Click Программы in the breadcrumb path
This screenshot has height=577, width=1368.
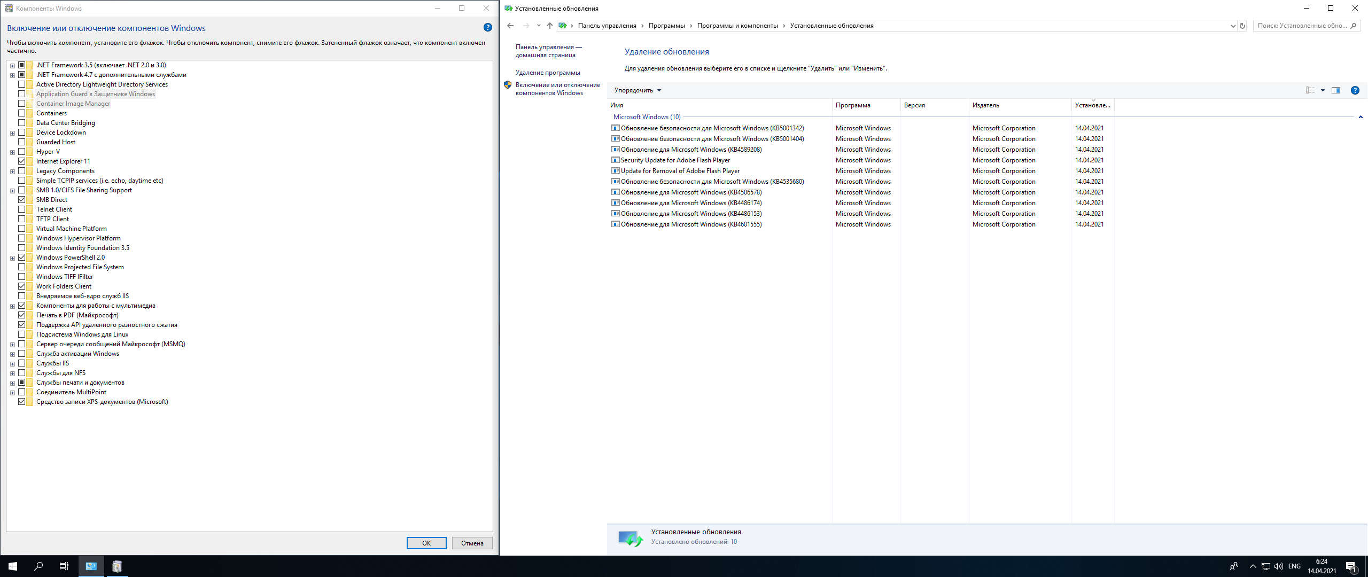(x=666, y=26)
